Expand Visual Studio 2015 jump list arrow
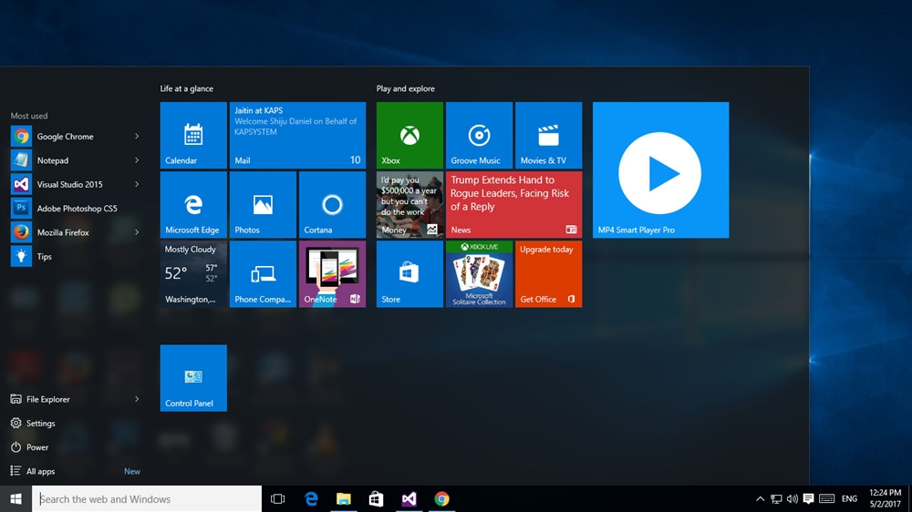 137,184
